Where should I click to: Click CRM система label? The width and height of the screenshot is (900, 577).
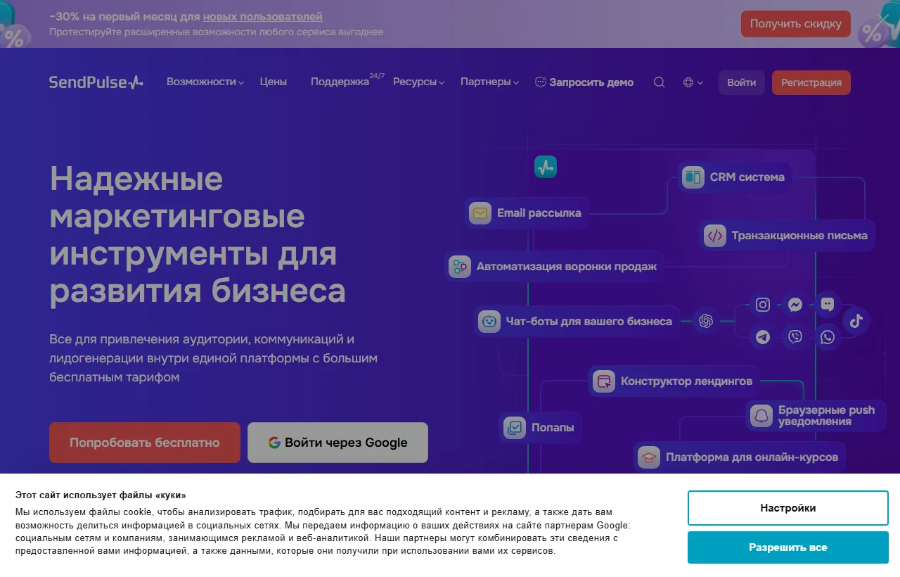(x=747, y=177)
